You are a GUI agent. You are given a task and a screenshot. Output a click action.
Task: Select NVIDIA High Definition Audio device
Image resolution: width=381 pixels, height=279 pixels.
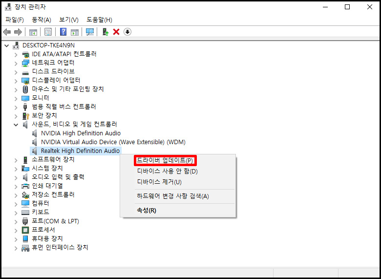click(81, 133)
